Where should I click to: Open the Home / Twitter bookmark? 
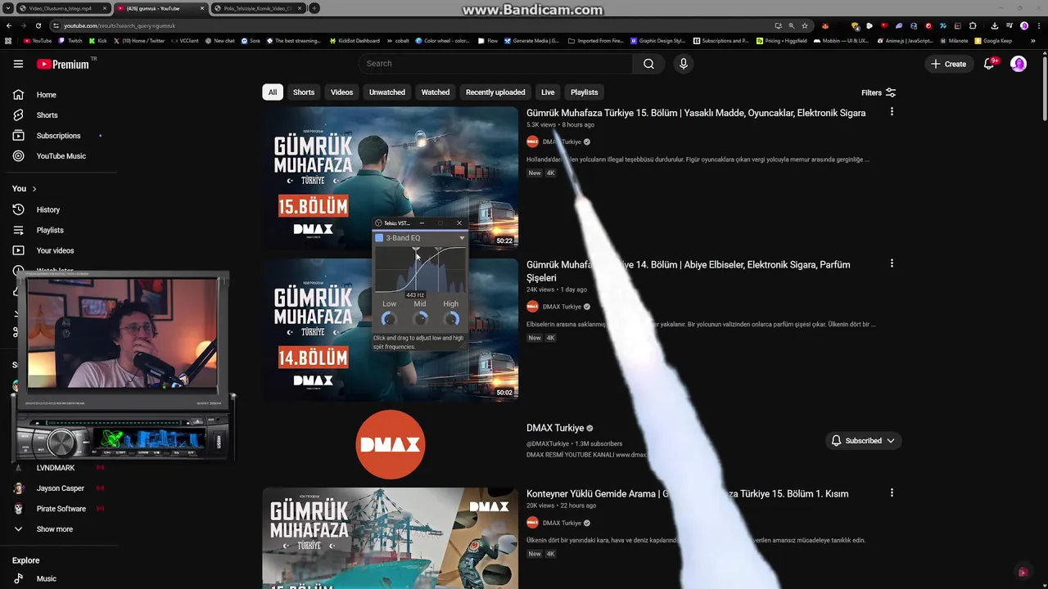pos(139,41)
